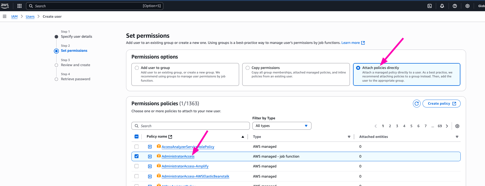Uncheck the AdministratorAccess policy checkbox
This screenshot has width=485, height=186.
click(x=137, y=156)
